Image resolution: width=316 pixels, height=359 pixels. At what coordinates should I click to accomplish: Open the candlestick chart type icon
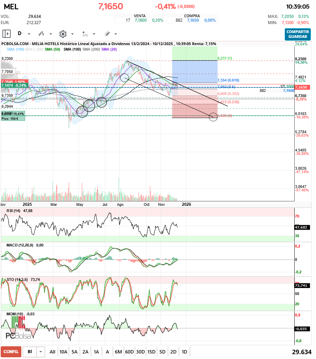(x=42, y=34)
